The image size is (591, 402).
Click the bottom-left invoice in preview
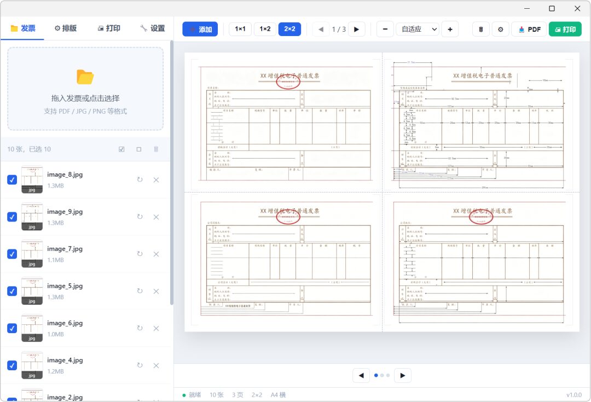click(x=286, y=260)
